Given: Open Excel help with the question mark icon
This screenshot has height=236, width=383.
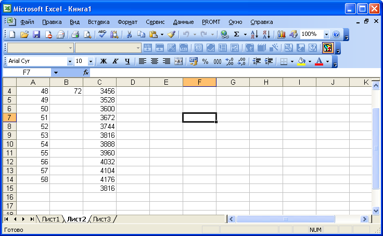Looking at the screenshot, I should tap(336, 34).
